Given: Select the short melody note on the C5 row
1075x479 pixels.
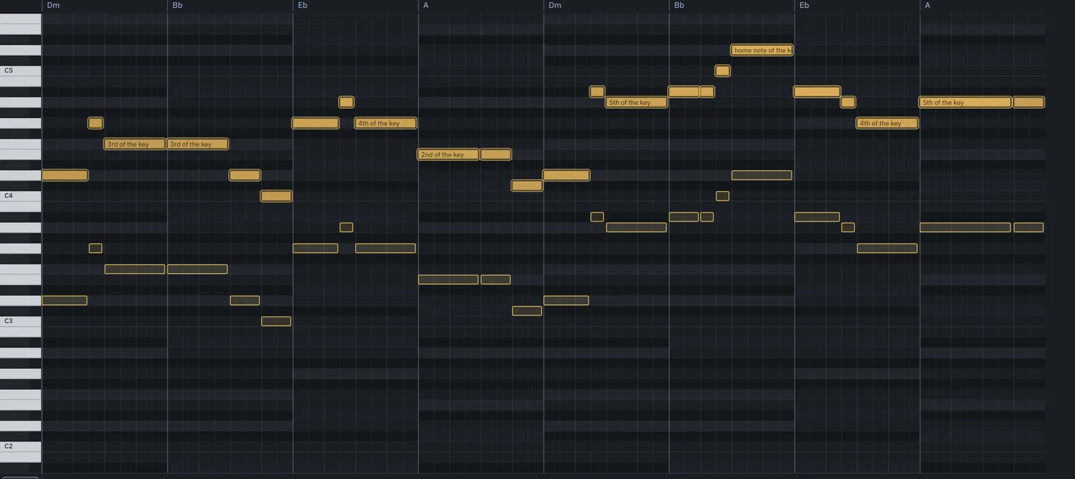Looking at the screenshot, I should 722,70.
